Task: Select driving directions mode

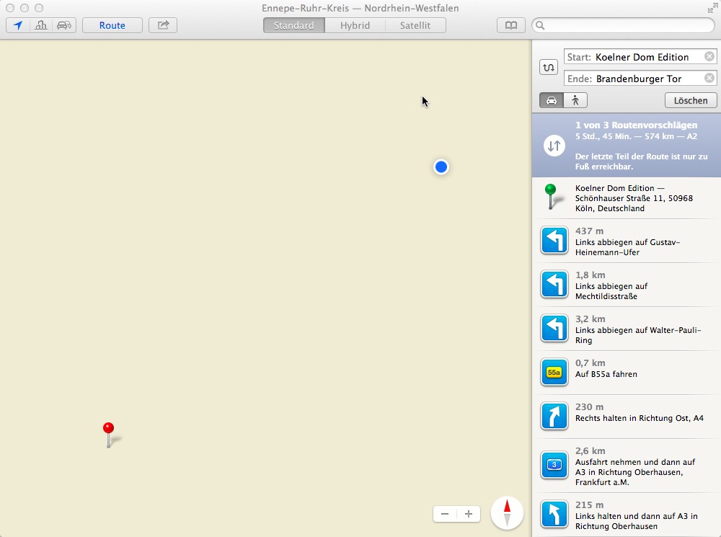Action: pos(552,100)
